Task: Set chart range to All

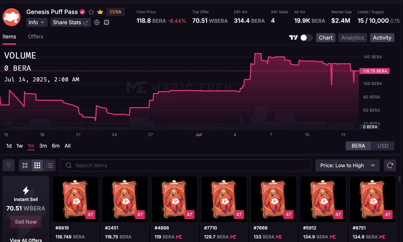Action: [x=68, y=146]
